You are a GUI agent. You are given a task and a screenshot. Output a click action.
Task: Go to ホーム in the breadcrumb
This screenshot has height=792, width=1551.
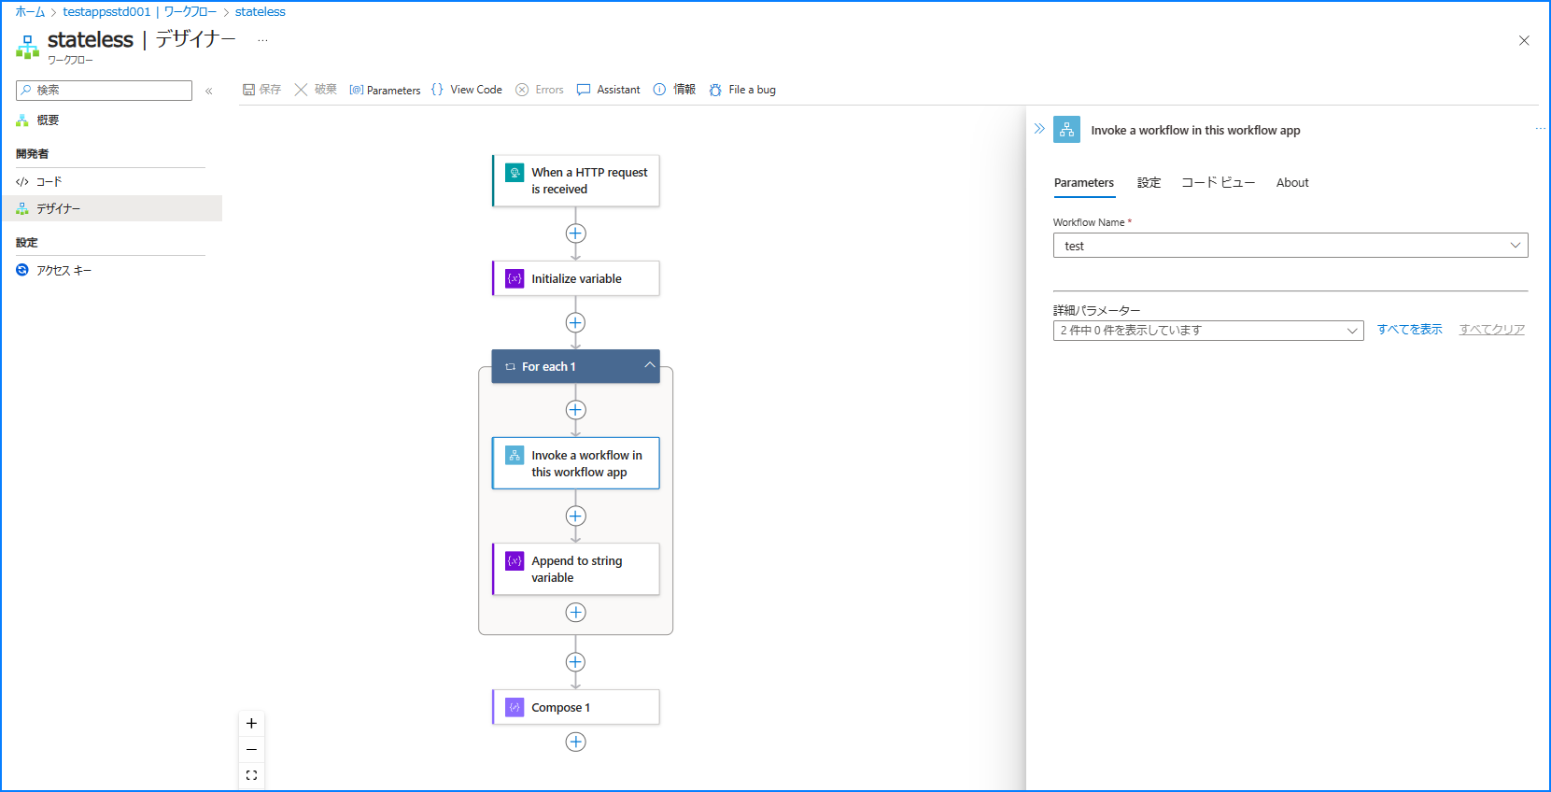coord(30,12)
